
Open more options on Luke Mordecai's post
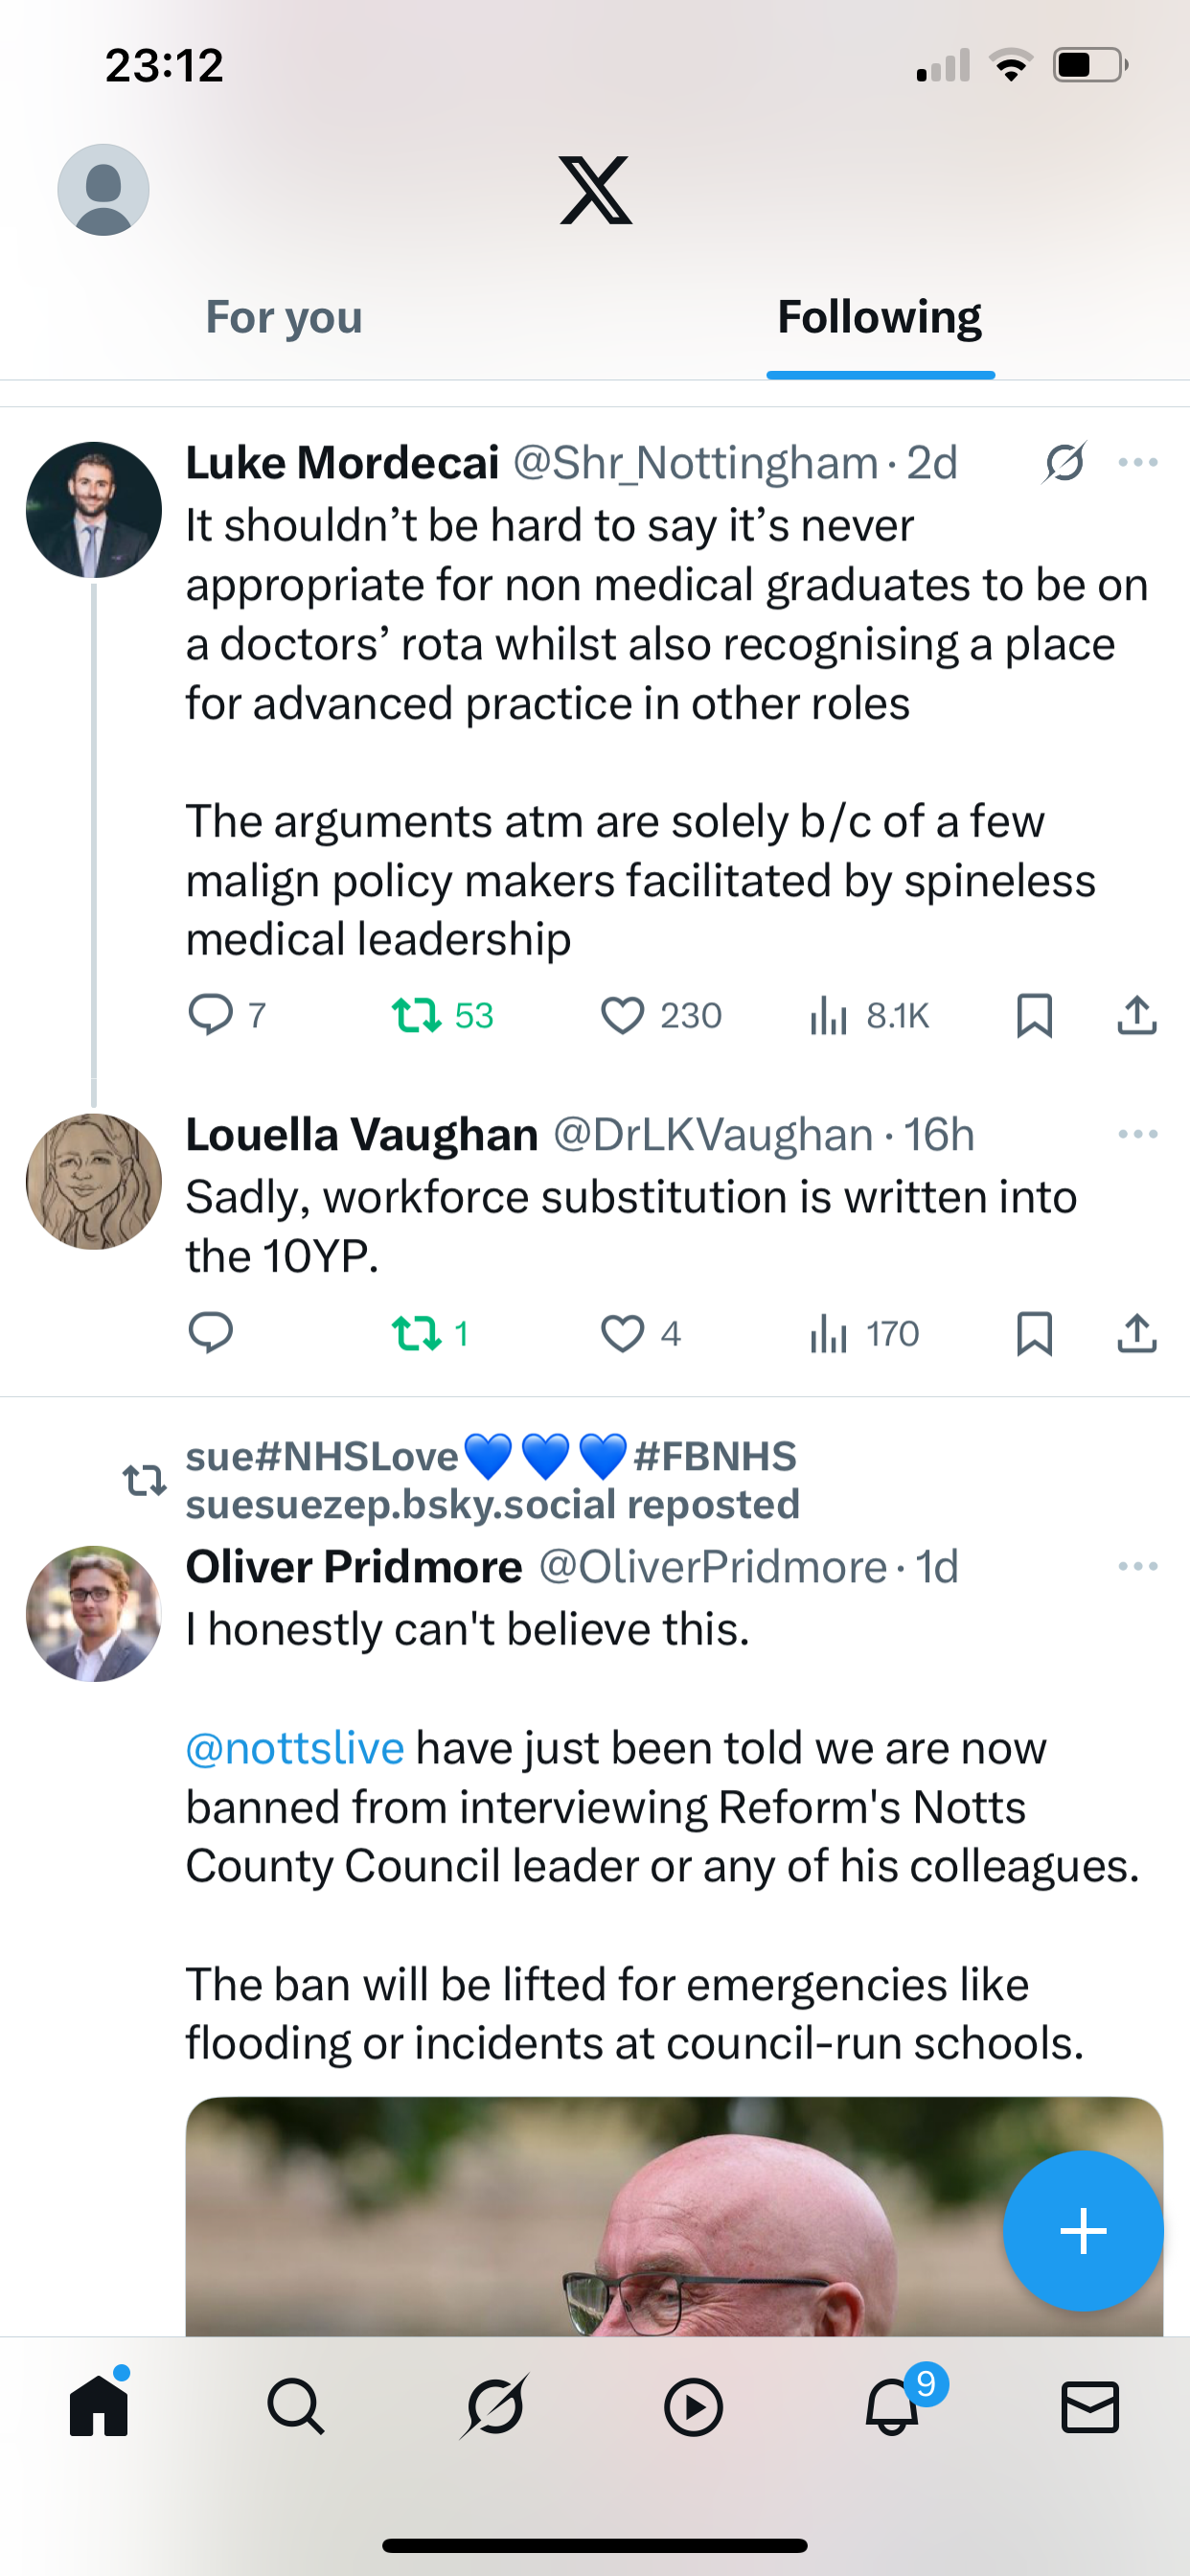1138,463
